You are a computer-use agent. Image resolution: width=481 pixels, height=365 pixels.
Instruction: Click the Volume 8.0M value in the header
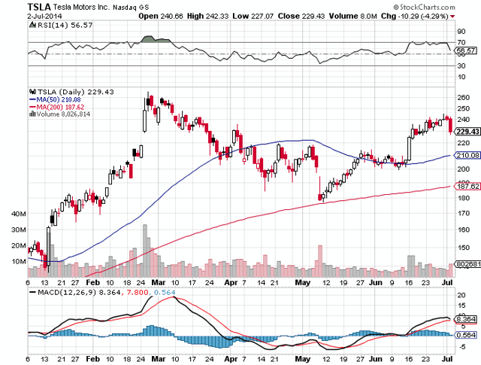[x=352, y=17]
